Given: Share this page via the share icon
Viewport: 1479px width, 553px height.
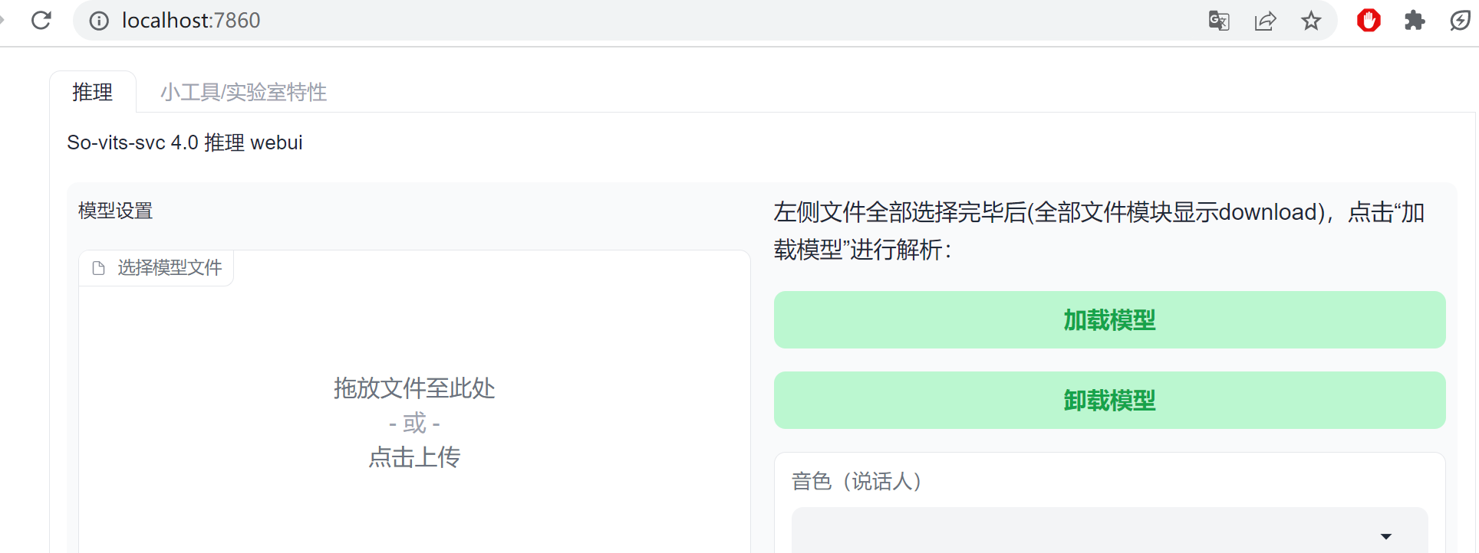Looking at the screenshot, I should (1265, 21).
